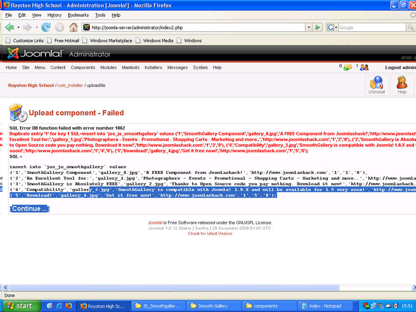The image size is (416, 312).
Task: Click the system tray clock 15:51
Action: pos(407,306)
